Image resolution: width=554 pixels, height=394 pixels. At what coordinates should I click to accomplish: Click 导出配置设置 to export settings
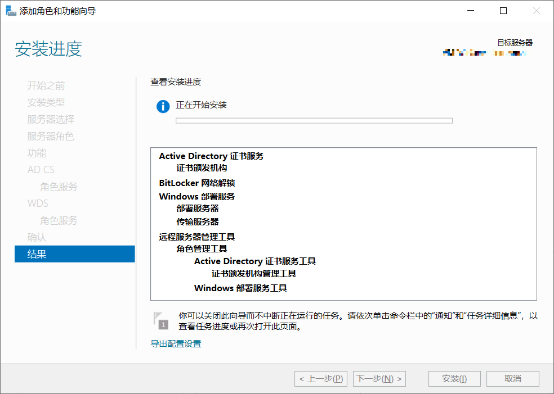[x=175, y=343]
